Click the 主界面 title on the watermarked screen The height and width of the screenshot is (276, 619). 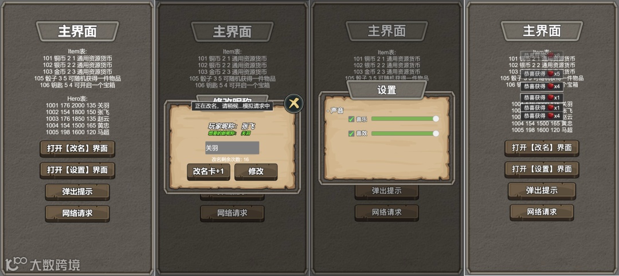point(77,31)
